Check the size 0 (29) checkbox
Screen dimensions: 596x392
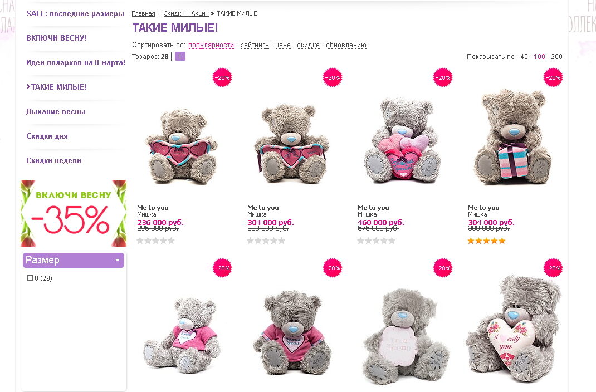coord(30,278)
